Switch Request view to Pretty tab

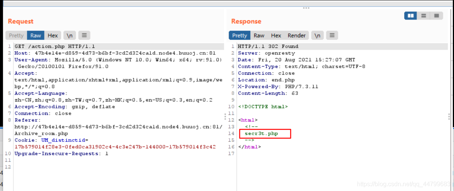click(x=16, y=35)
